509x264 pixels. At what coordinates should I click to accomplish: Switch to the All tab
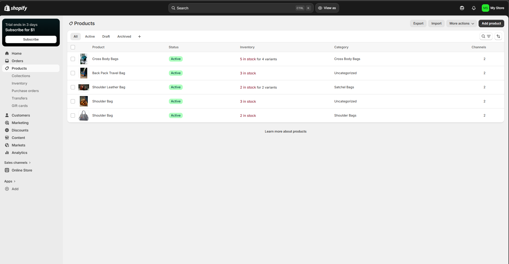pos(76,37)
